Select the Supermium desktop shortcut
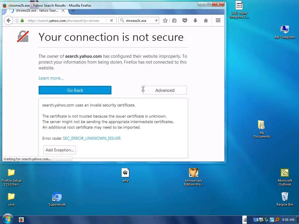The image size is (299, 224). [57, 199]
